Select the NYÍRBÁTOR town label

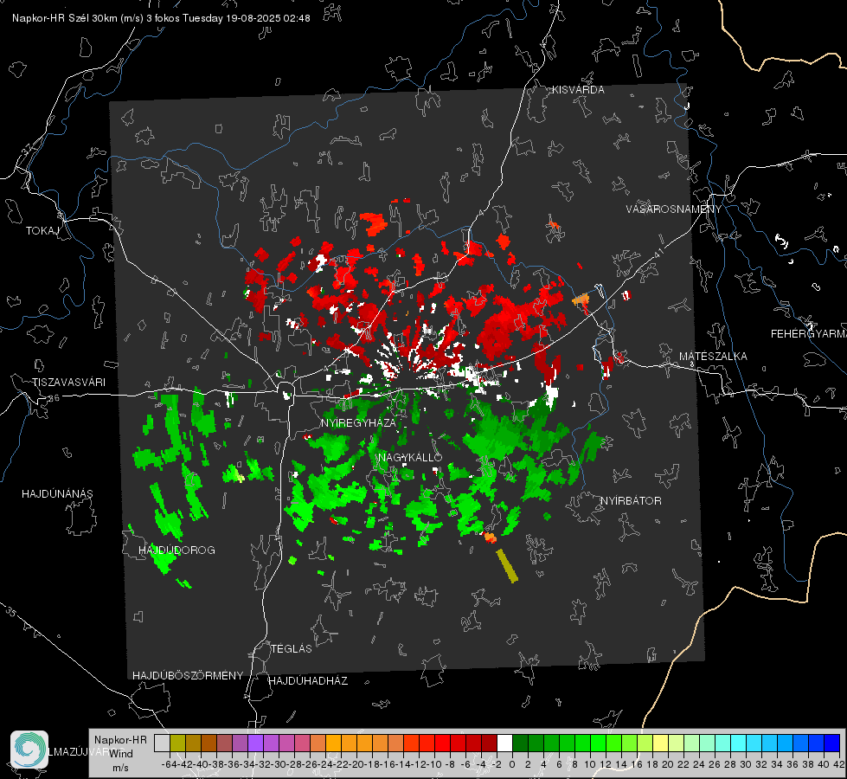click(631, 500)
